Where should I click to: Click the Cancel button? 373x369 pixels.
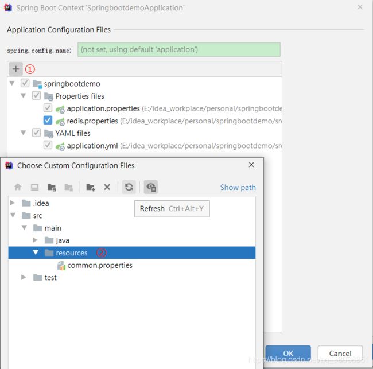tap(340, 354)
